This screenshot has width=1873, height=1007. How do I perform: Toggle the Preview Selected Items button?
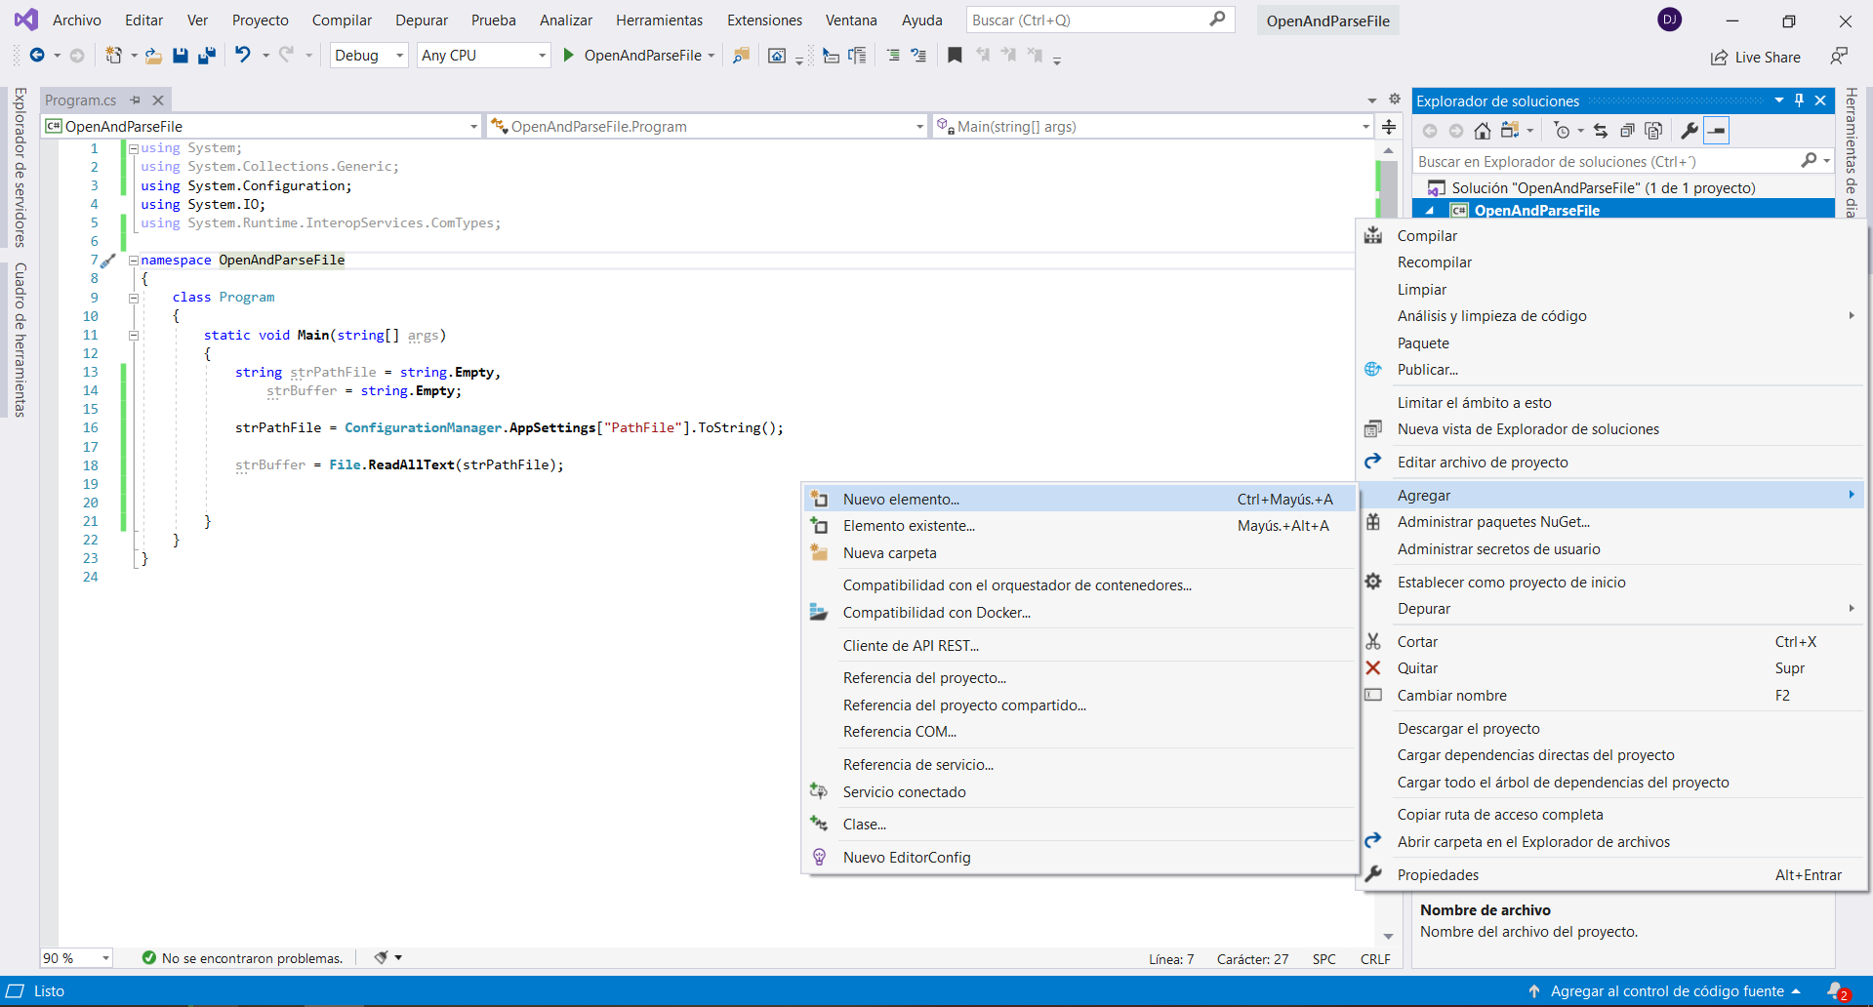pyautogui.click(x=1717, y=131)
